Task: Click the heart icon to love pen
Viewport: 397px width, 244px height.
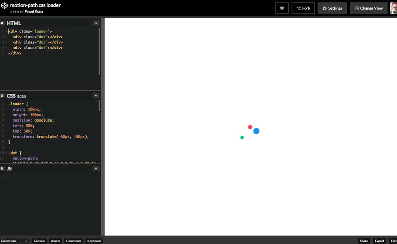Action: (282, 8)
